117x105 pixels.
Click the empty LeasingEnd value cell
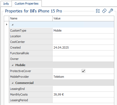tap(83, 89)
